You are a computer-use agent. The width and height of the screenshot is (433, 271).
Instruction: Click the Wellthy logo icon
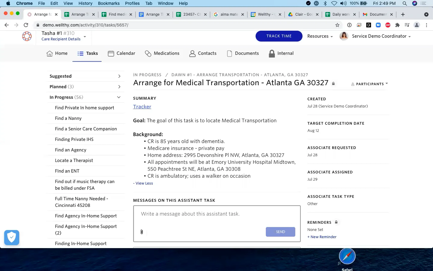(x=27, y=36)
